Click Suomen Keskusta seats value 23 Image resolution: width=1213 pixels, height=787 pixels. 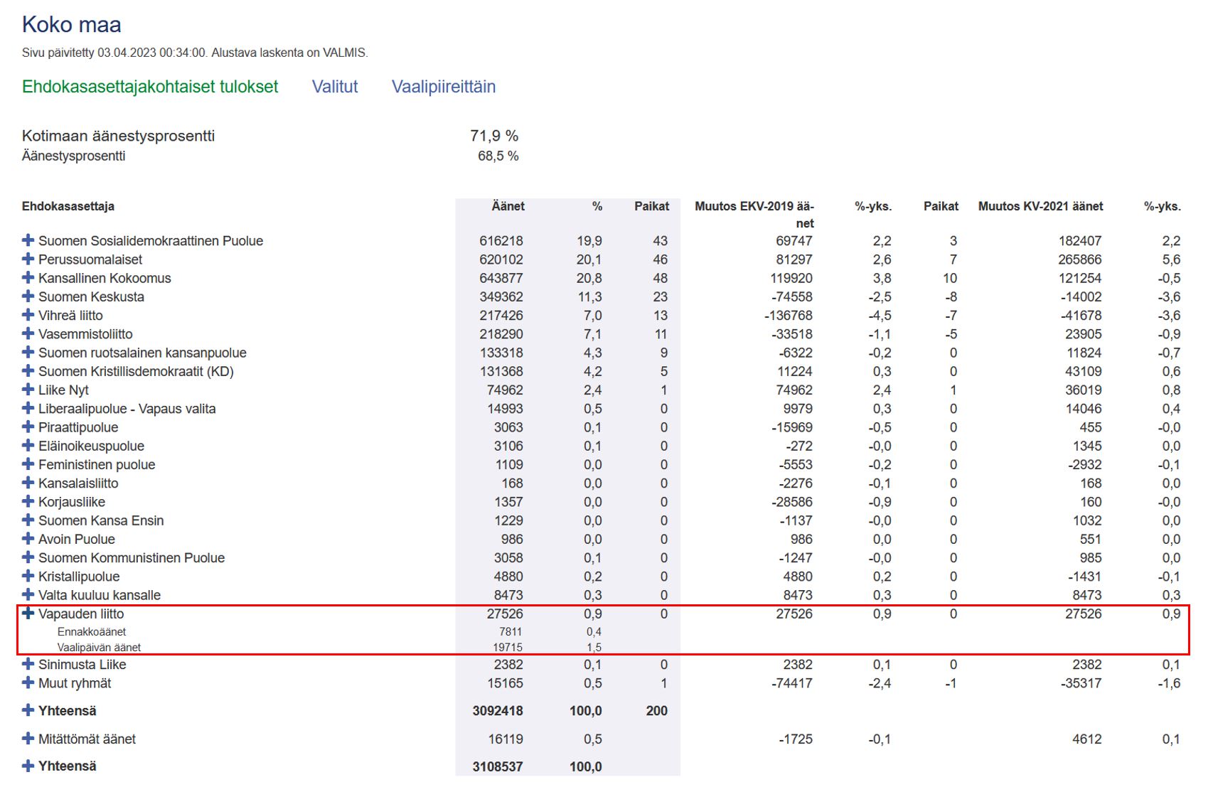(x=661, y=296)
